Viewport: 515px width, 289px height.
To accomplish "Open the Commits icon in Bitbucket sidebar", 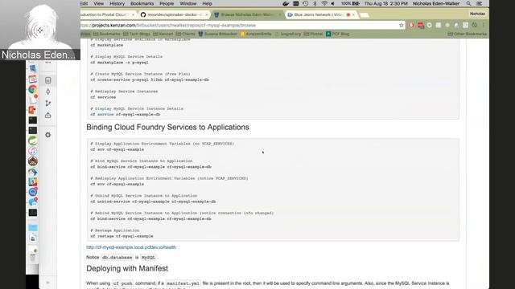I will pos(48,92).
